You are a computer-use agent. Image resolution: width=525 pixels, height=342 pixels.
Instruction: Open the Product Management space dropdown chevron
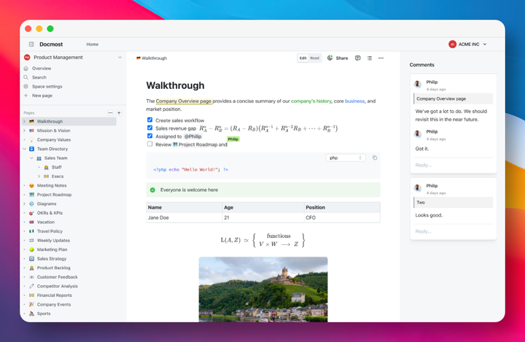tap(120, 58)
